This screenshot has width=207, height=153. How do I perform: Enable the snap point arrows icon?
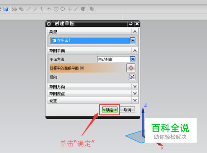coord(14,9)
